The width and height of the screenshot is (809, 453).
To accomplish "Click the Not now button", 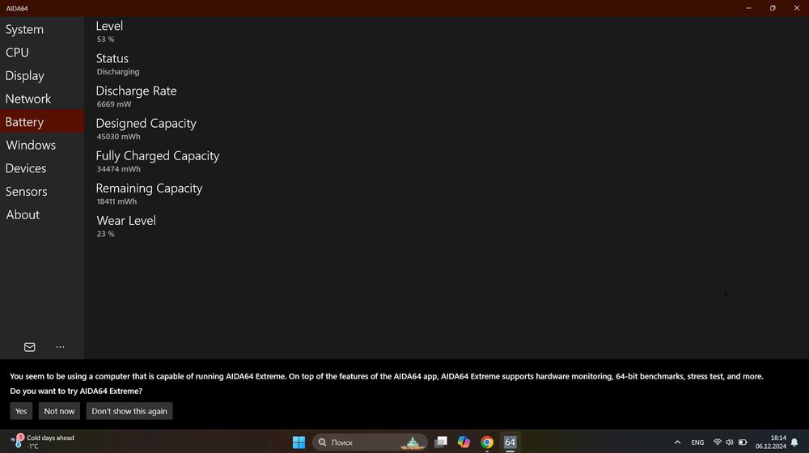I will [x=59, y=411].
